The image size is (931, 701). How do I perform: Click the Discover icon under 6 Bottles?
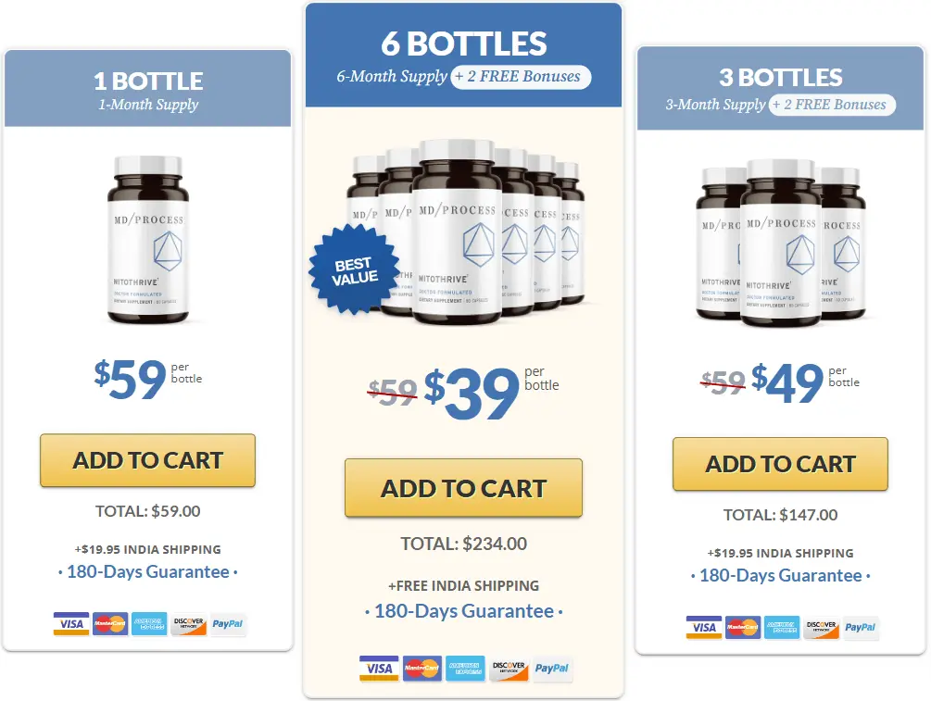point(509,669)
